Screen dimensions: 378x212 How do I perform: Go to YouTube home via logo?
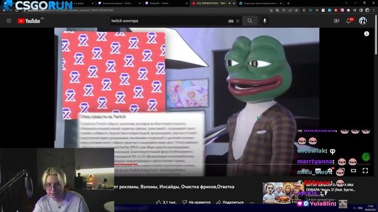pyautogui.click(x=29, y=21)
